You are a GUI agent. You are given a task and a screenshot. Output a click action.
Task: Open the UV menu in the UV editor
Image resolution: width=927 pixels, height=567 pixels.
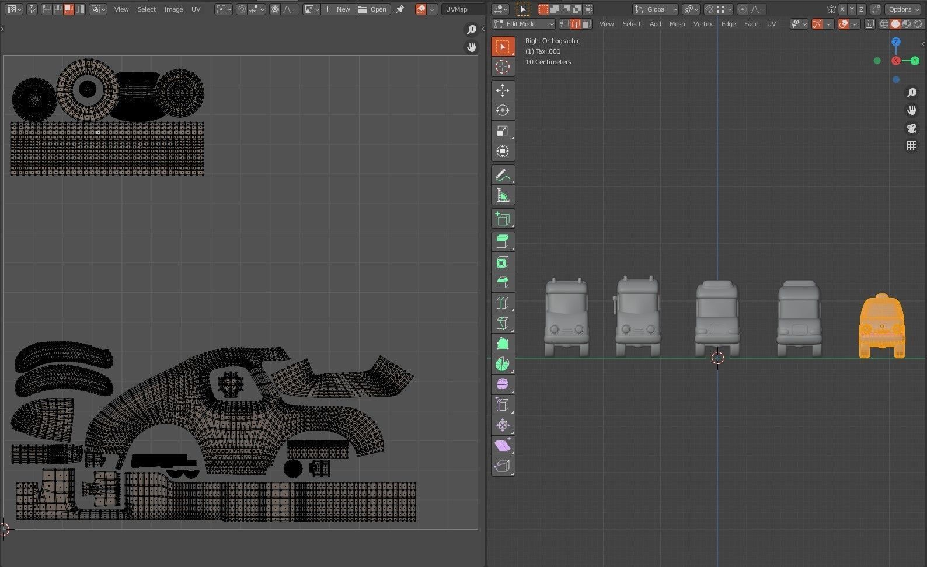[x=196, y=9]
